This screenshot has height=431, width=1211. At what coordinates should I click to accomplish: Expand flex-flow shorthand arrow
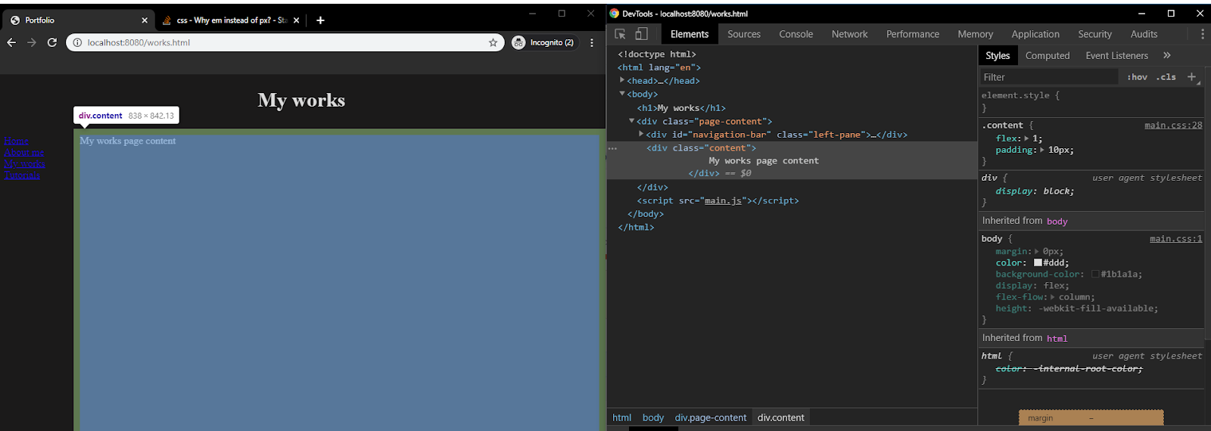[x=1053, y=296]
